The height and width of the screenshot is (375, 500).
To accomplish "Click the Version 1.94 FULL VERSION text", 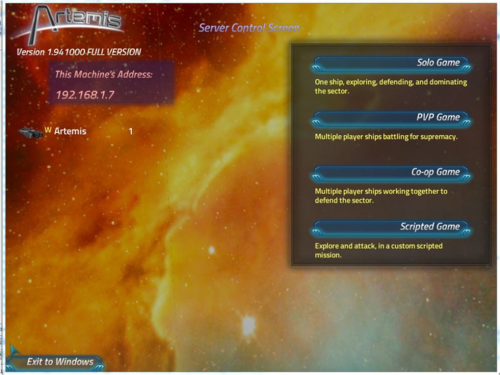I will [79, 52].
